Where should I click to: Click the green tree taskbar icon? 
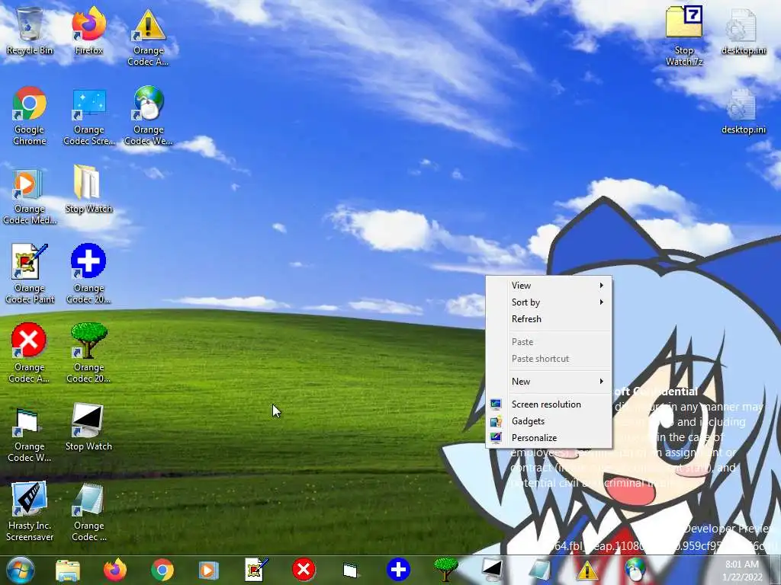445,570
